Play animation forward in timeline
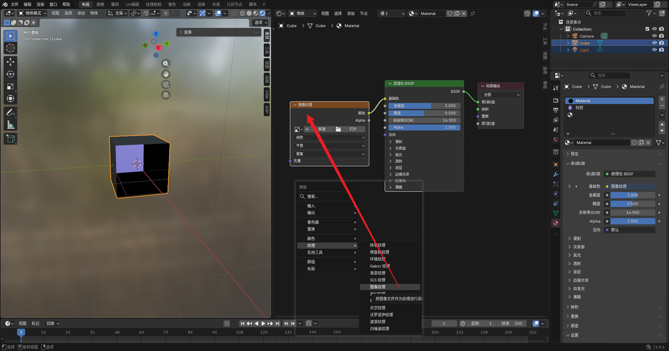This screenshot has height=351, width=669. click(x=263, y=324)
